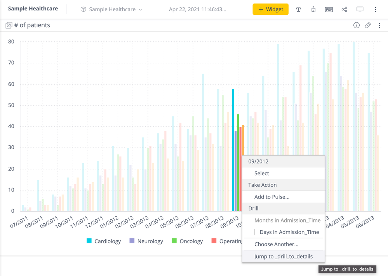Click the monitor display mode icon

(x=360, y=9)
